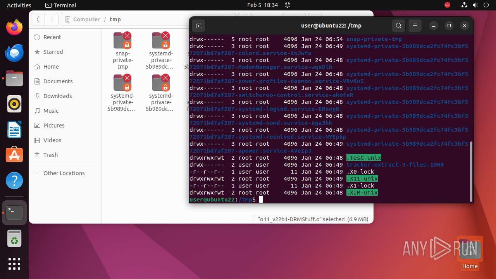Launch Thunderbird mail from the dock
The height and width of the screenshot is (279, 496).
pyautogui.click(x=14, y=53)
